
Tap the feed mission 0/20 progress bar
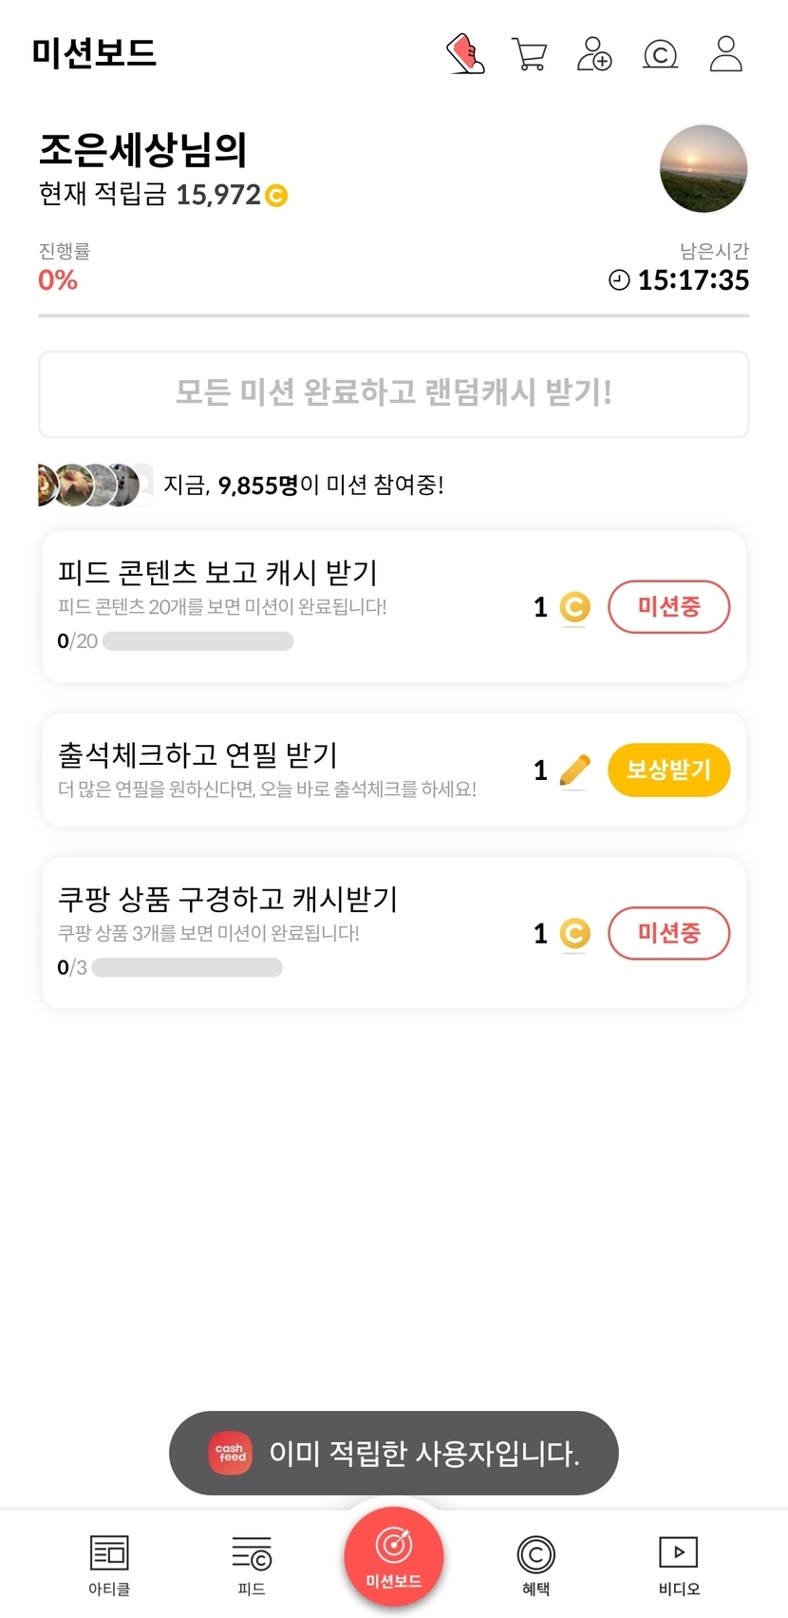click(197, 641)
